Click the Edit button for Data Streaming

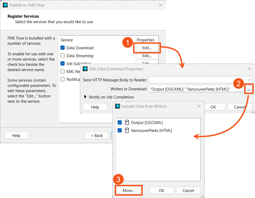point(147,56)
